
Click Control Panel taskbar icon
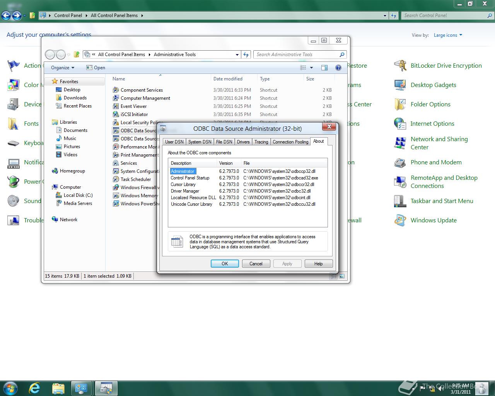coord(81,388)
